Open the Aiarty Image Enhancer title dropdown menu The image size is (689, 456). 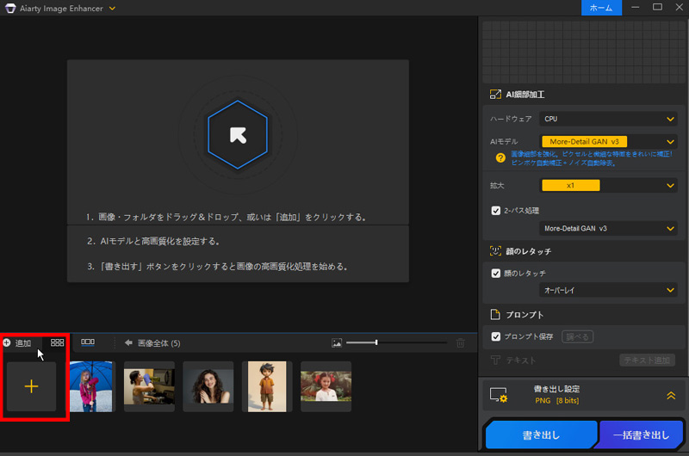click(113, 9)
